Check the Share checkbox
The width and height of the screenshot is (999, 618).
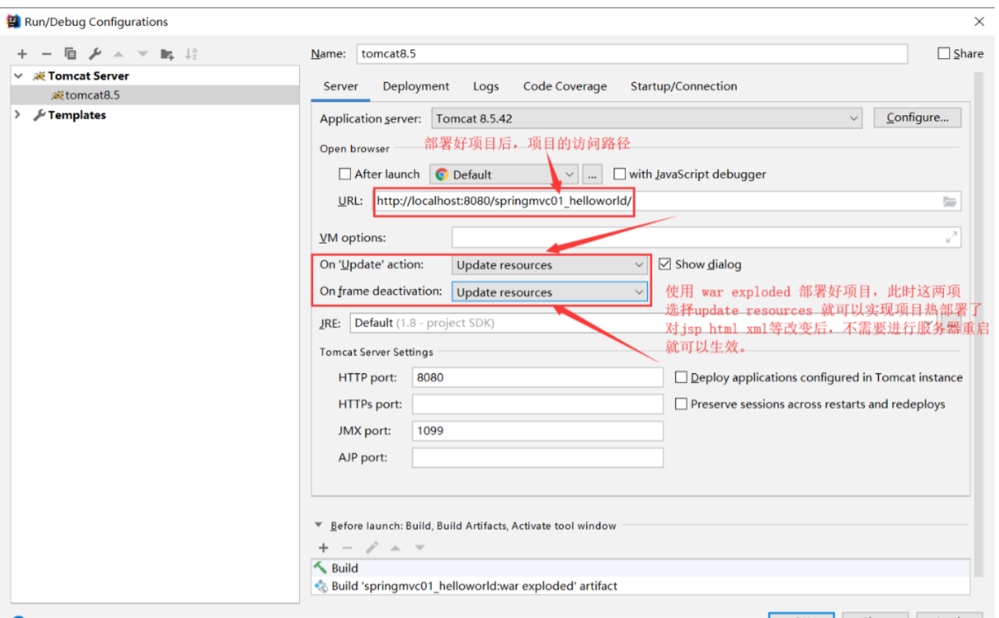(x=944, y=54)
